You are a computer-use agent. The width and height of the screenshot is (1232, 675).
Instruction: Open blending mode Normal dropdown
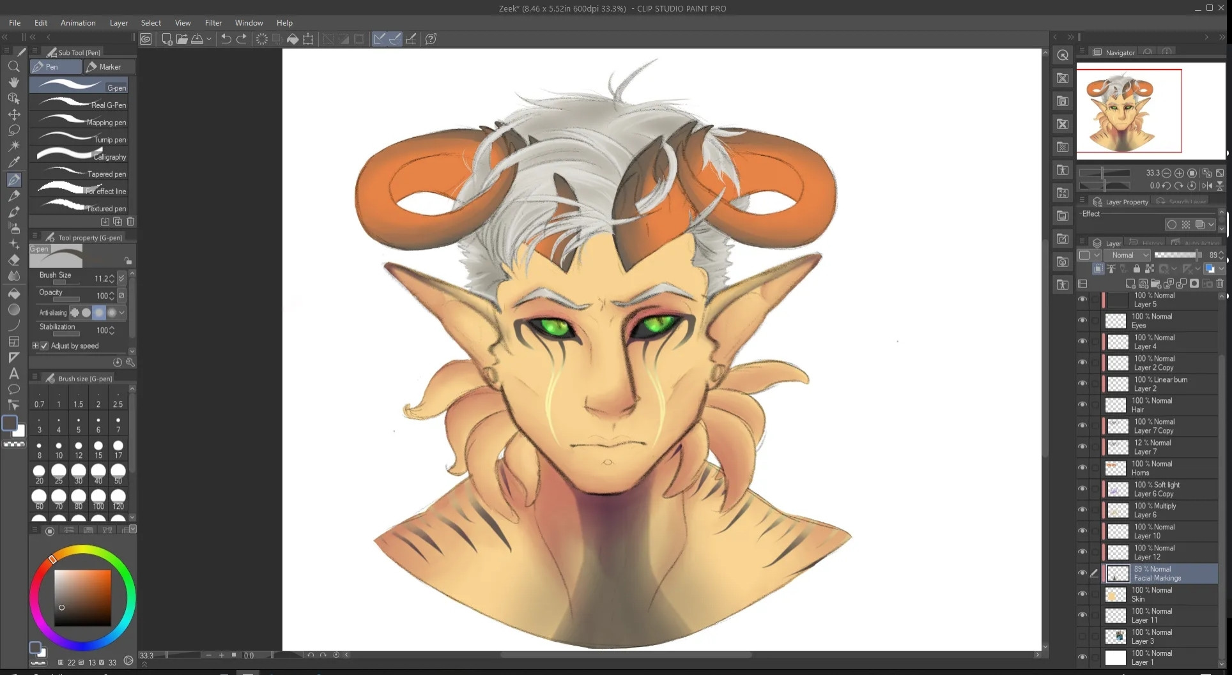[x=1127, y=255]
